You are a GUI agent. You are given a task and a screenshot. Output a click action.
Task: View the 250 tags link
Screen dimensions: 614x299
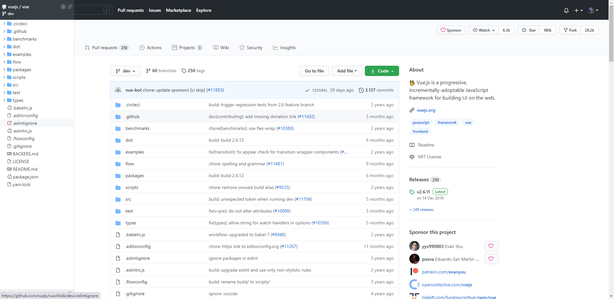[x=193, y=71]
